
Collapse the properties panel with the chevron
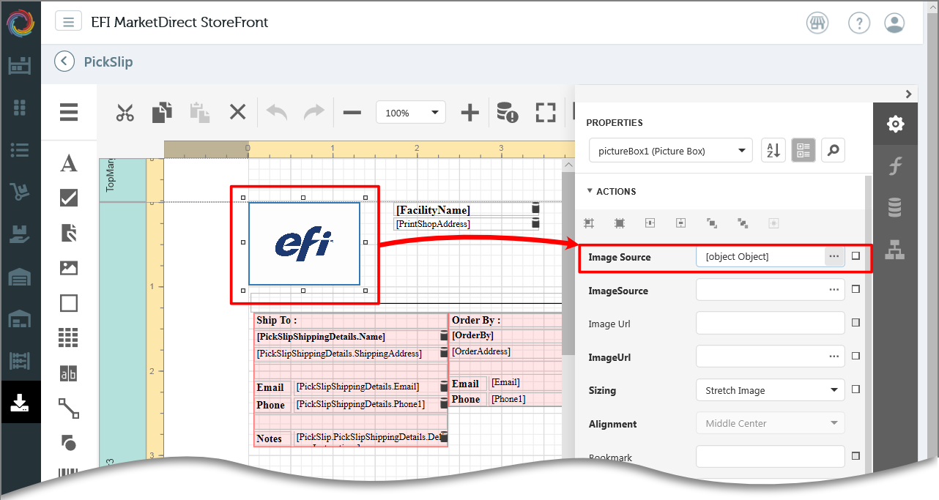point(908,94)
